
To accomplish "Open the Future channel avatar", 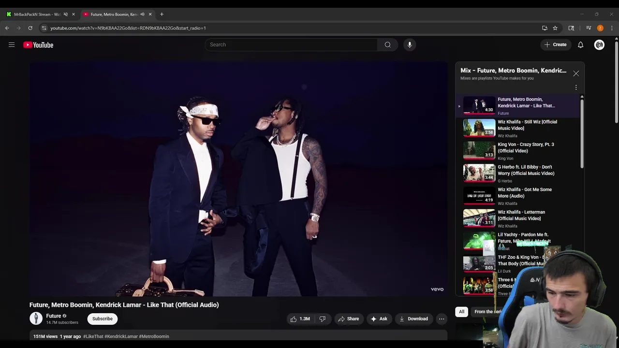I will (x=36, y=319).
